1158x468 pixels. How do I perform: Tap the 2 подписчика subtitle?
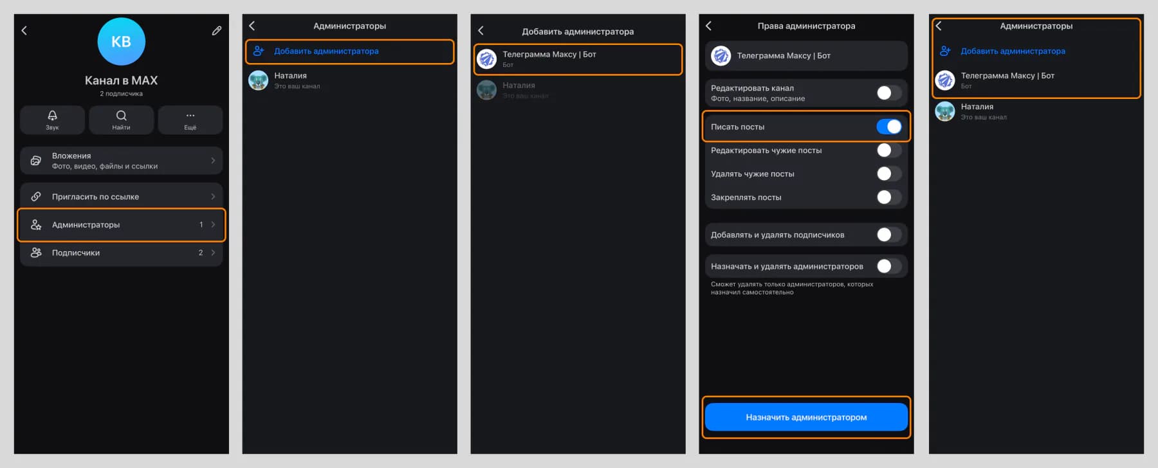(x=121, y=94)
